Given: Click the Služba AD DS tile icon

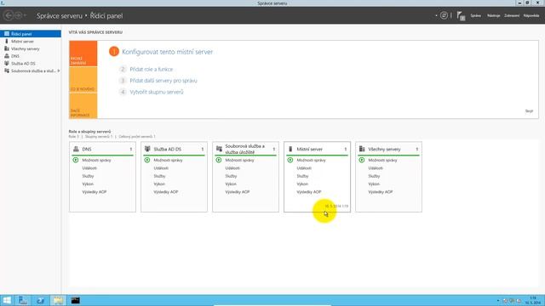Looking at the screenshot, I should coord(147,149).
